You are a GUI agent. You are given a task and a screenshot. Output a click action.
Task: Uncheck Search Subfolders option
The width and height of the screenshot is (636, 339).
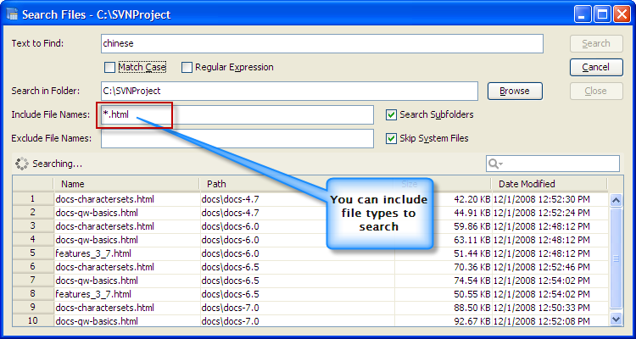[x=391, y=115]
